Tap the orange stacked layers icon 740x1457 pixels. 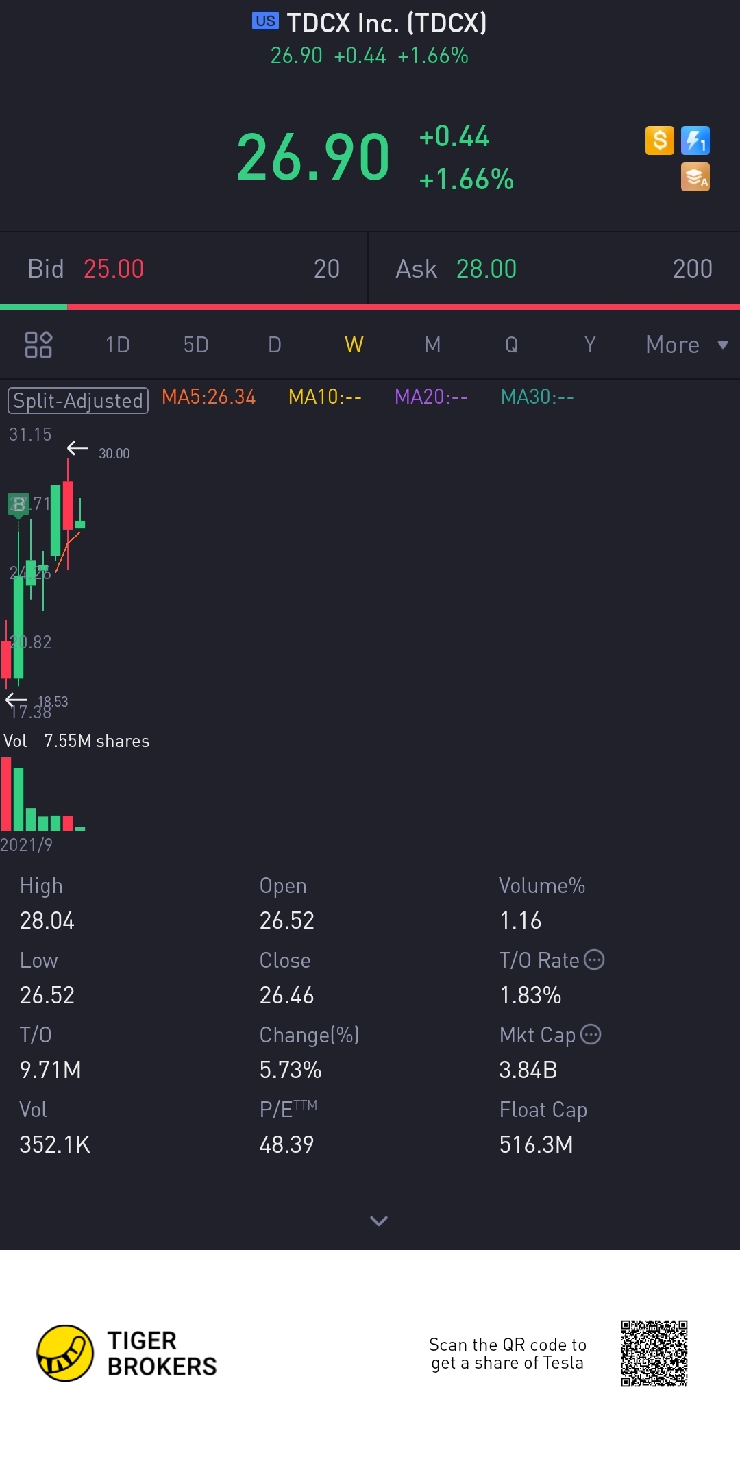(695, 177)
